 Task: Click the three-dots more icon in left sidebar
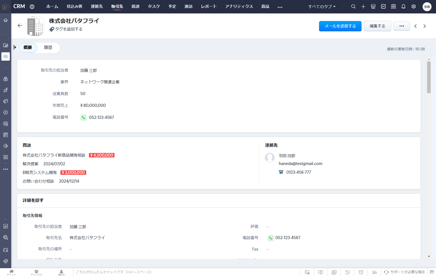pos(6,169)
